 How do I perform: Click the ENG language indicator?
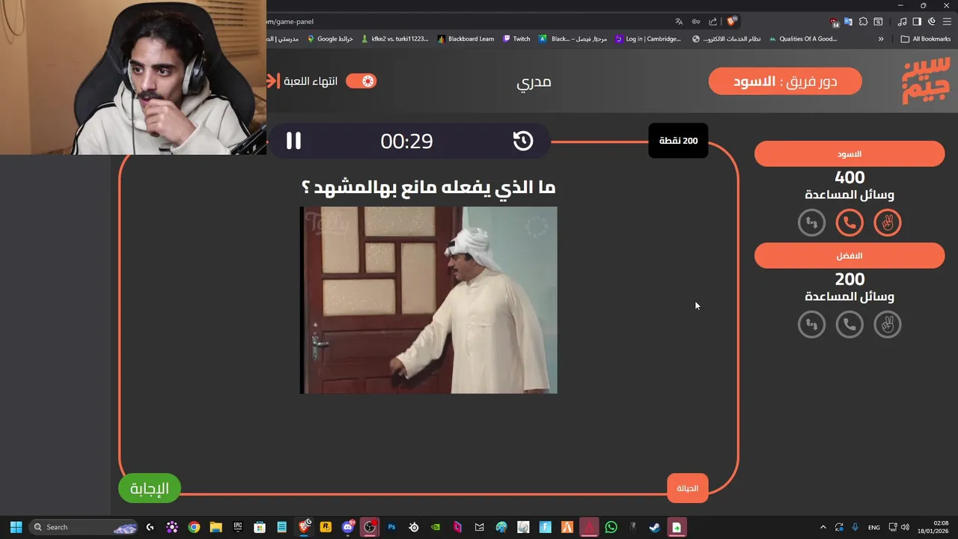(x=874, y=527)
